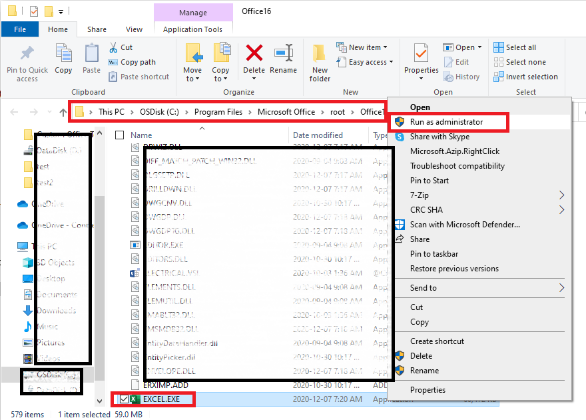Click the Cut scissors icon
The image size is (586, 420).
pos(113,47)
